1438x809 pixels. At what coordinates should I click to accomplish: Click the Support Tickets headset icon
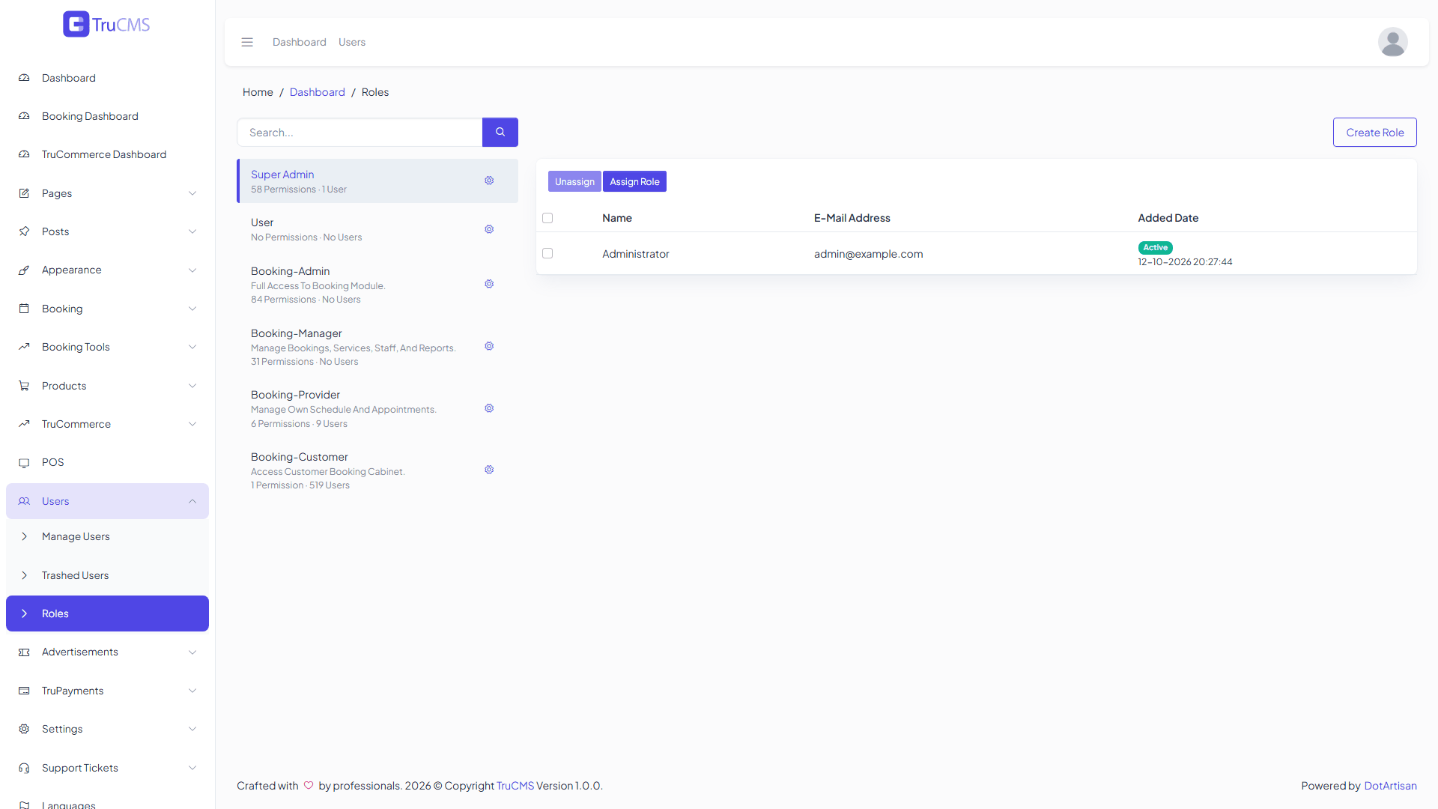click(x=24, y=768)
